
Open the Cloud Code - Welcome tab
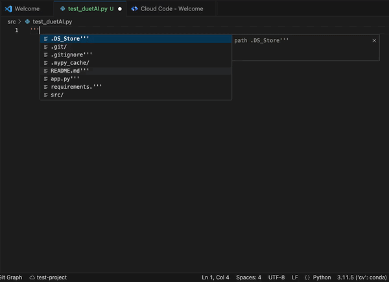[x=171, y=8]
